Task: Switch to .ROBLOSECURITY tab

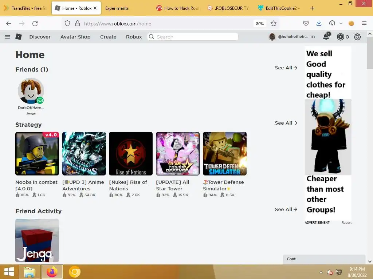Action: click(228, 8)
